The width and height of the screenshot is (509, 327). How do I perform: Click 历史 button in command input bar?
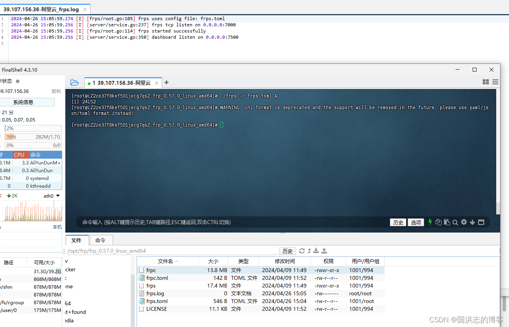click(x=398, y=222)
